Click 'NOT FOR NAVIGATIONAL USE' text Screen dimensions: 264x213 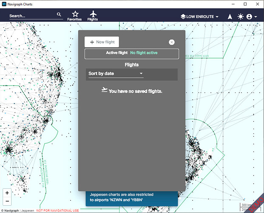click(57, 210)
